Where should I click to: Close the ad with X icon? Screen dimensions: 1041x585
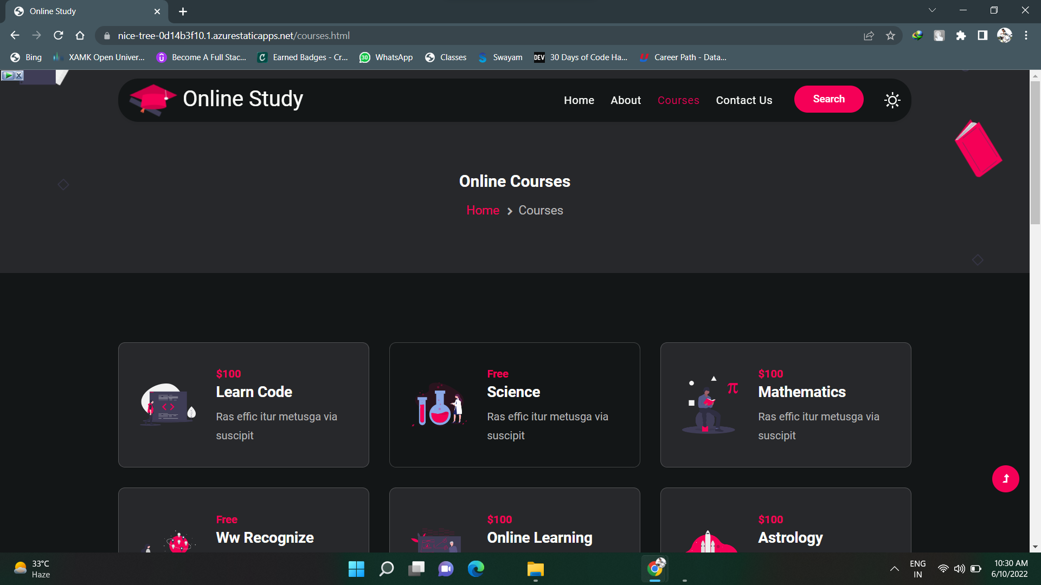19,75
